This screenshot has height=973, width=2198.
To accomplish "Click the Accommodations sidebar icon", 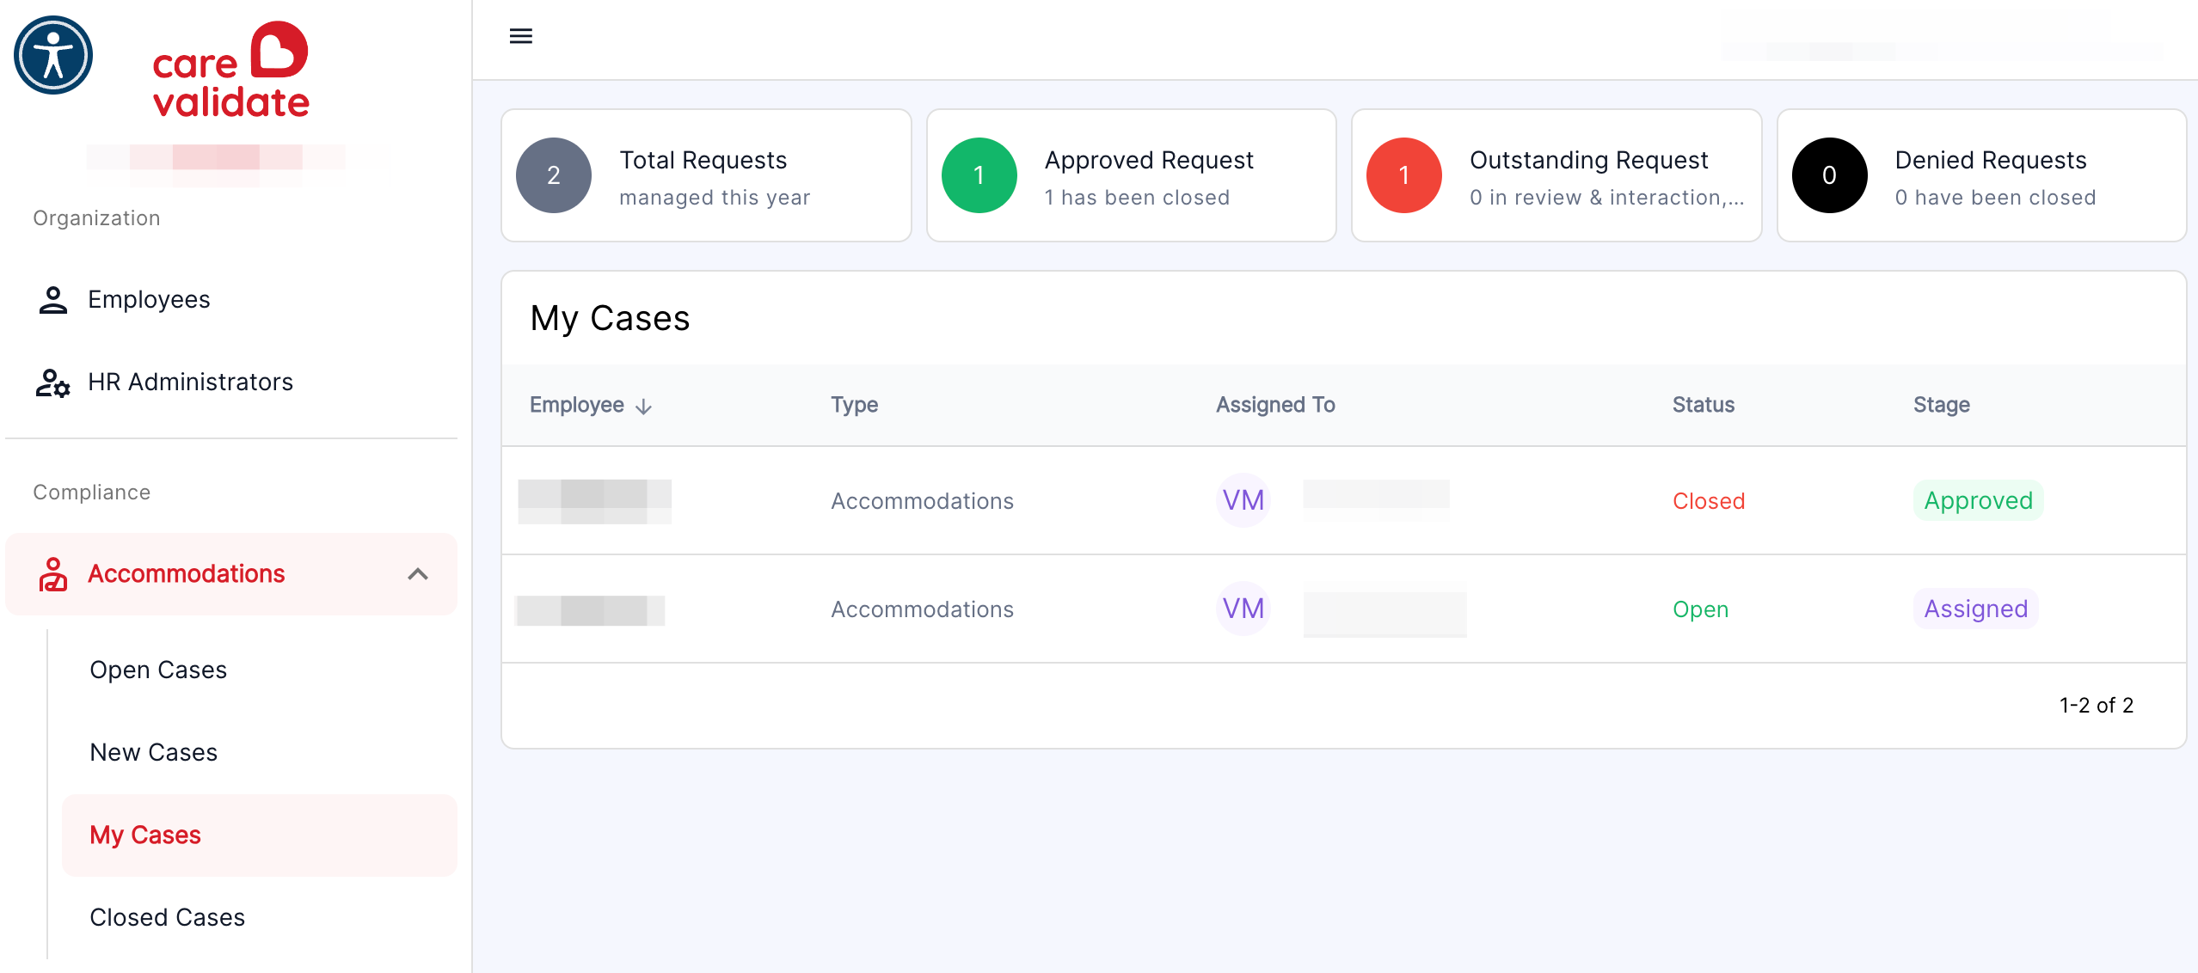I will tap(52, 574).
